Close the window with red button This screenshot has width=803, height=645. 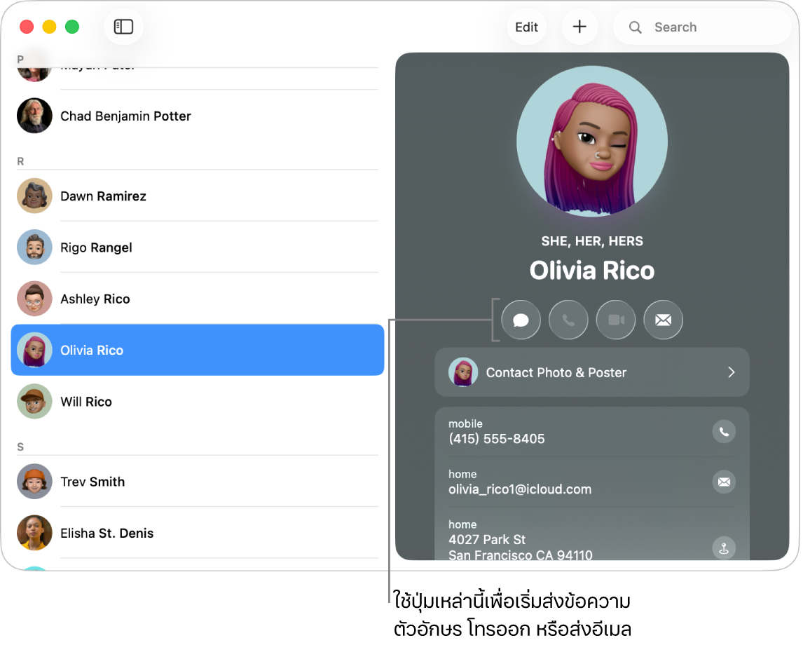point(27,27)
